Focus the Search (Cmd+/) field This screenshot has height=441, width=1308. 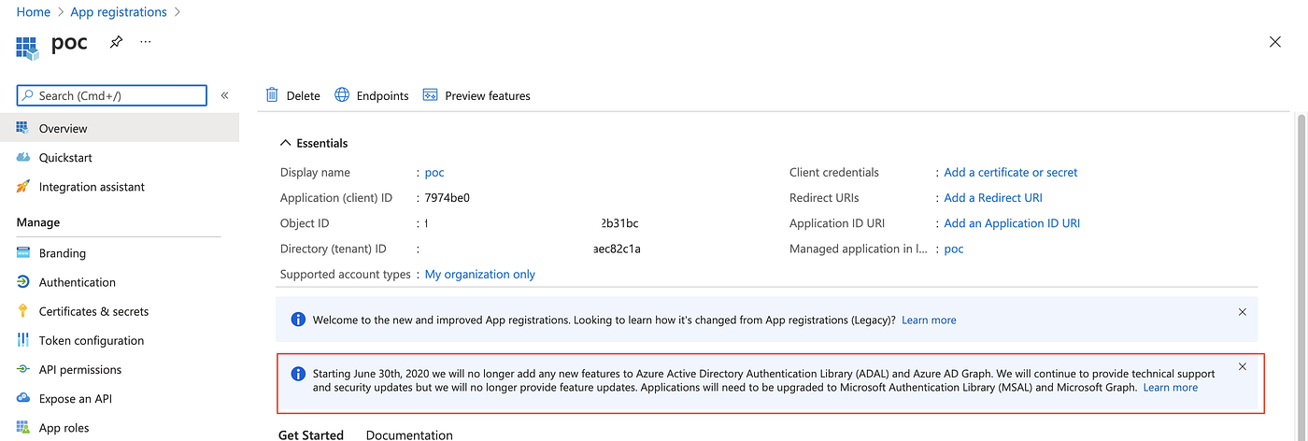[x=112, y=95]
